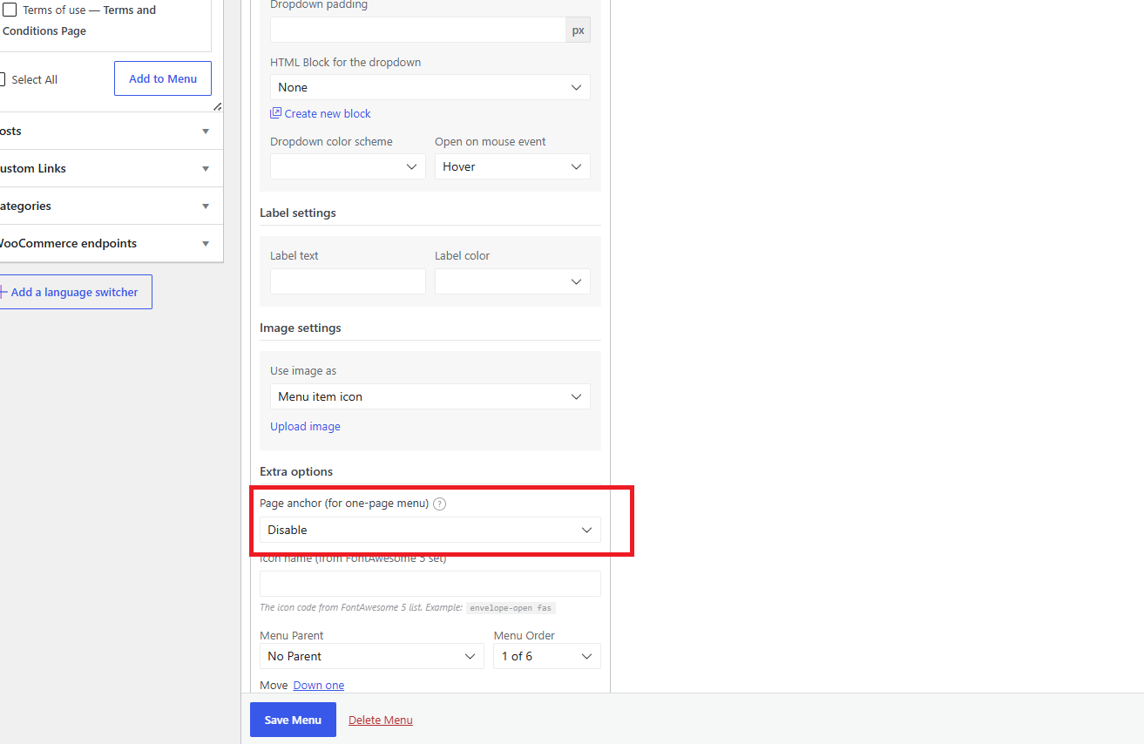Click the Delete Menu link
The width and height of the screenshot is (1144, 744).
pos(381,720)
